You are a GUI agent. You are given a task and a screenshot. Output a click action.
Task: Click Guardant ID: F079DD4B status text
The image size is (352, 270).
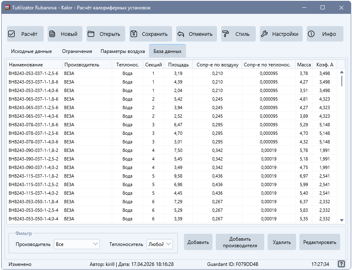(x=232, y=264)
